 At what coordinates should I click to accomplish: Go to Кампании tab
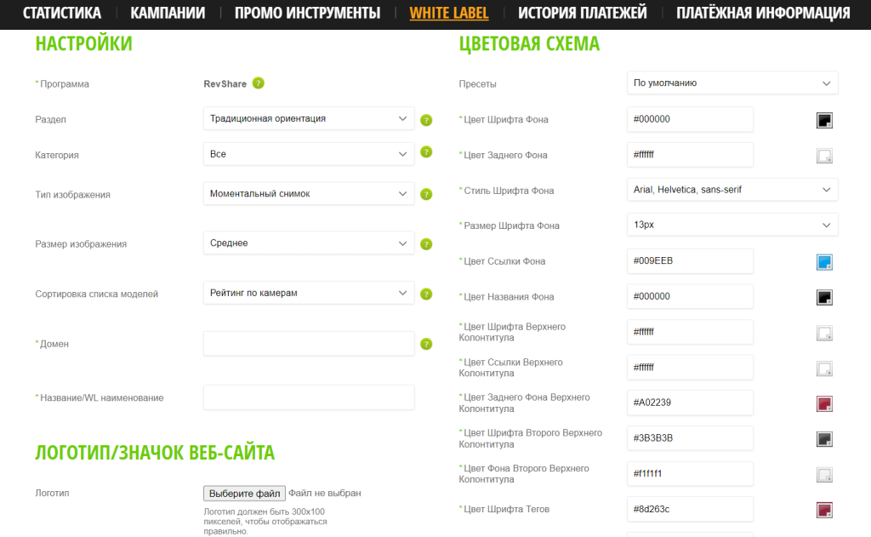[168, 13]
